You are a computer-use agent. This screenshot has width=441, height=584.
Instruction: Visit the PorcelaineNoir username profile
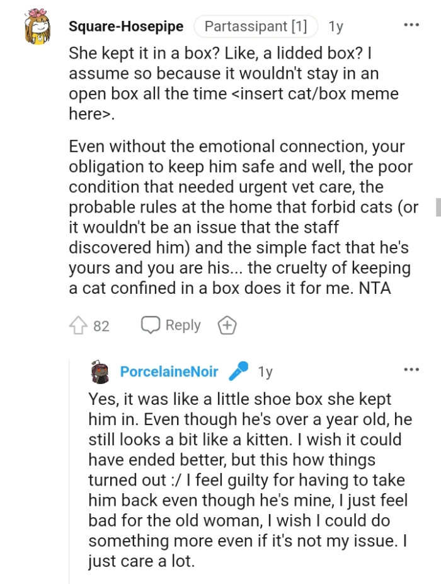169,372
